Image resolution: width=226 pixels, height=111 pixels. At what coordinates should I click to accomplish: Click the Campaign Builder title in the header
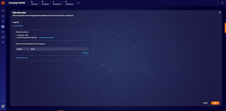(17, 3)
